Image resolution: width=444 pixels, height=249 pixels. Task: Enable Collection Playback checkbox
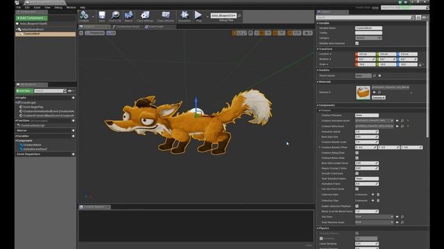357,206
